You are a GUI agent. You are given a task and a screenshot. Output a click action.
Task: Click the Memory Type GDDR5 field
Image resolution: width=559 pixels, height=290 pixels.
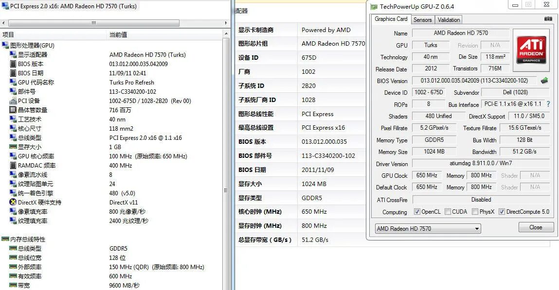pyautogui.click(x=434, y=140)
